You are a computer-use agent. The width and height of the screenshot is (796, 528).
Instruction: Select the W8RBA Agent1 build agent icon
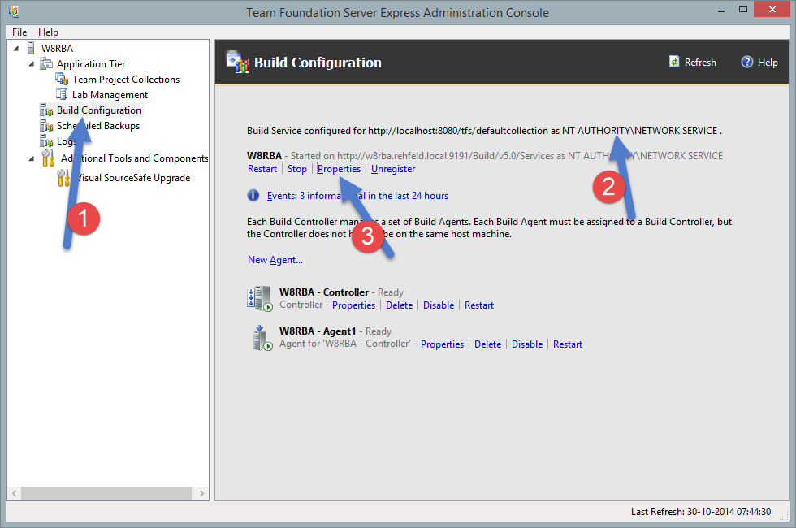tap(260, 337)
